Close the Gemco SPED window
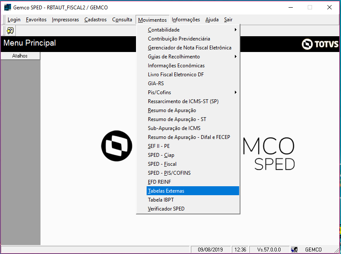This screenshot has height=254, width=341. (x=329, y=7)
